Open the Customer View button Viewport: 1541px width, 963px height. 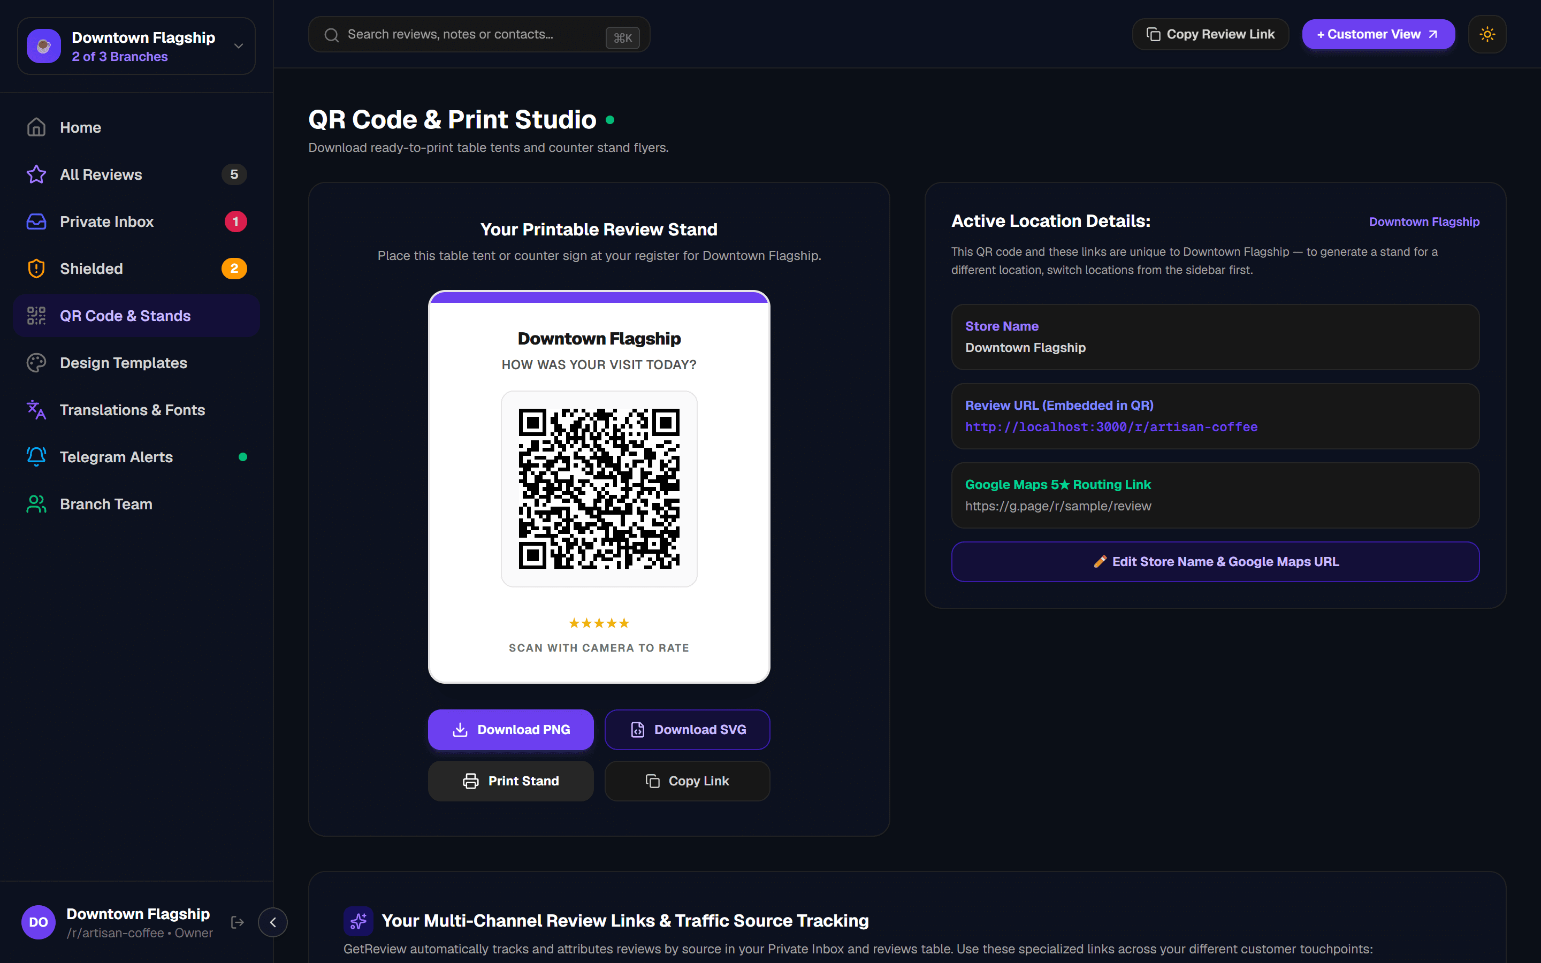tap(1378, 34)
